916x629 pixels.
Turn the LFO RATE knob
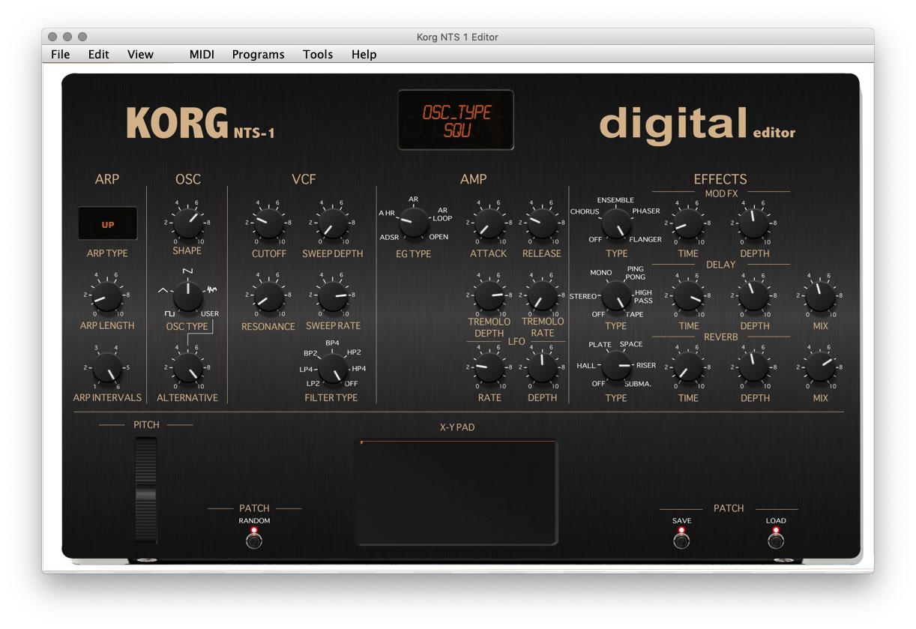[x=489, y=367]
